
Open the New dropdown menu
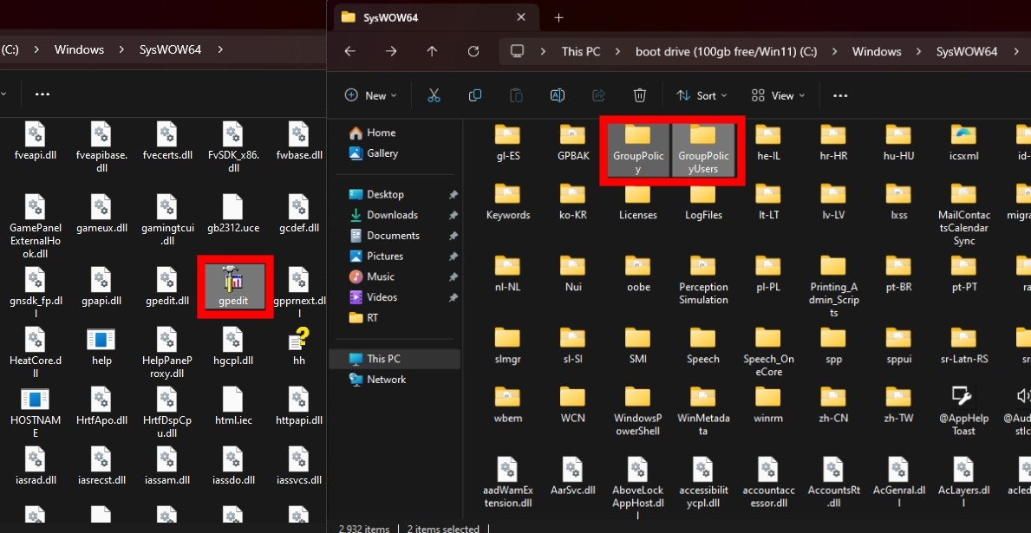[371, 95]
